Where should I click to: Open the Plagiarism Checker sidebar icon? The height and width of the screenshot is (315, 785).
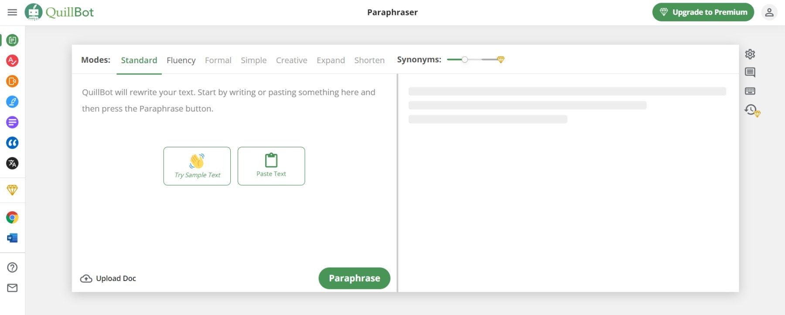(x=12, y=81)
